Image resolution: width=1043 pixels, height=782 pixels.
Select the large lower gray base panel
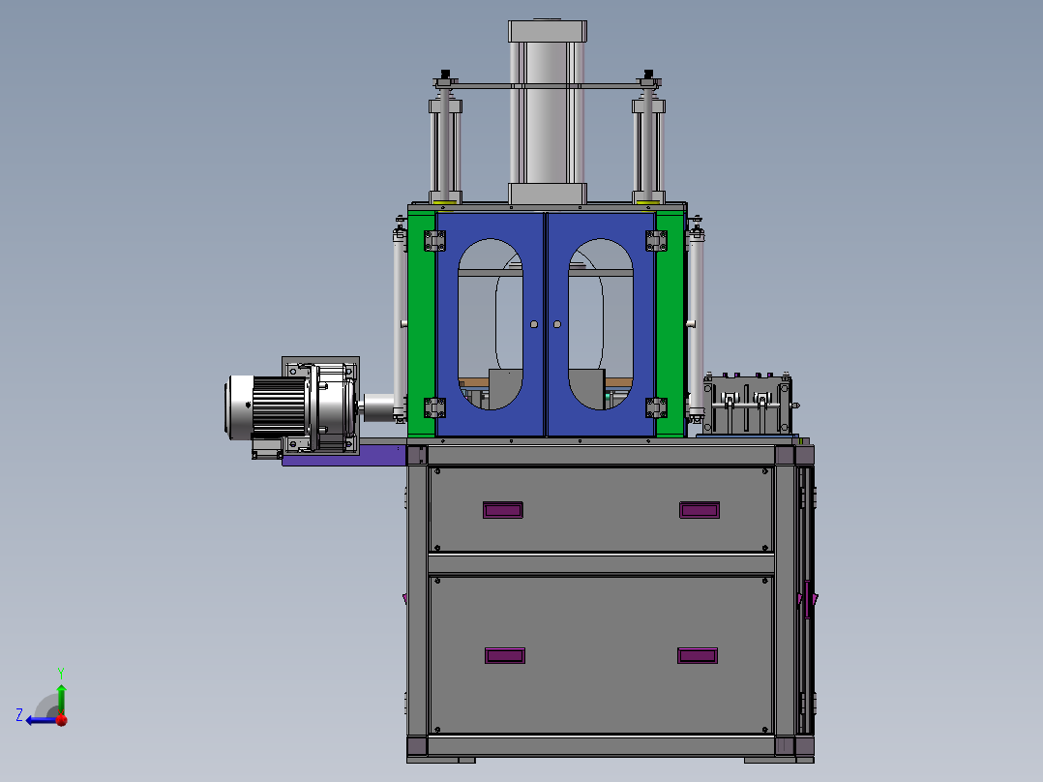coord(601,655)
